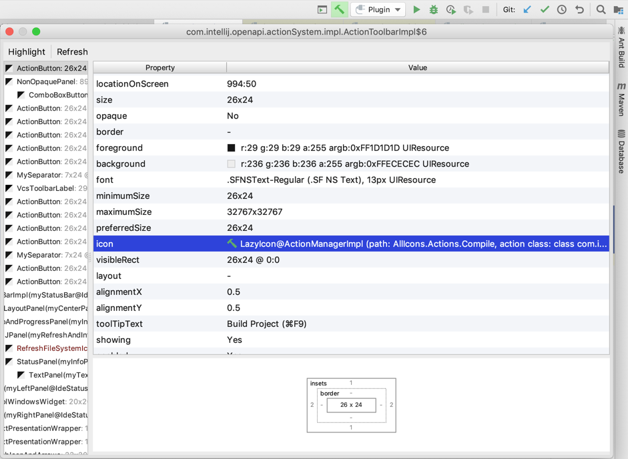The width and height of the screenshot is (628, 459).
Task: Select the NonOpaquePanel tree node
Action: 47,81
